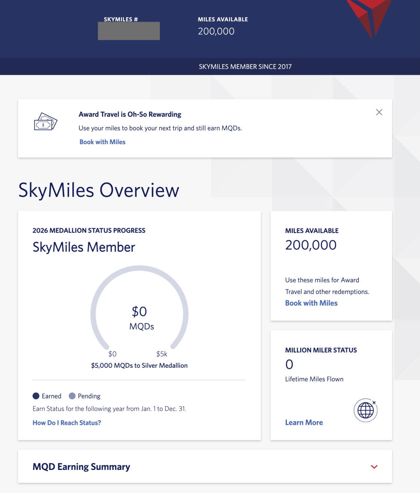The height and width of the screenshot is (493, 420).
Task: Expand the MQD Earning Summary section
Action: pos(374,467)
